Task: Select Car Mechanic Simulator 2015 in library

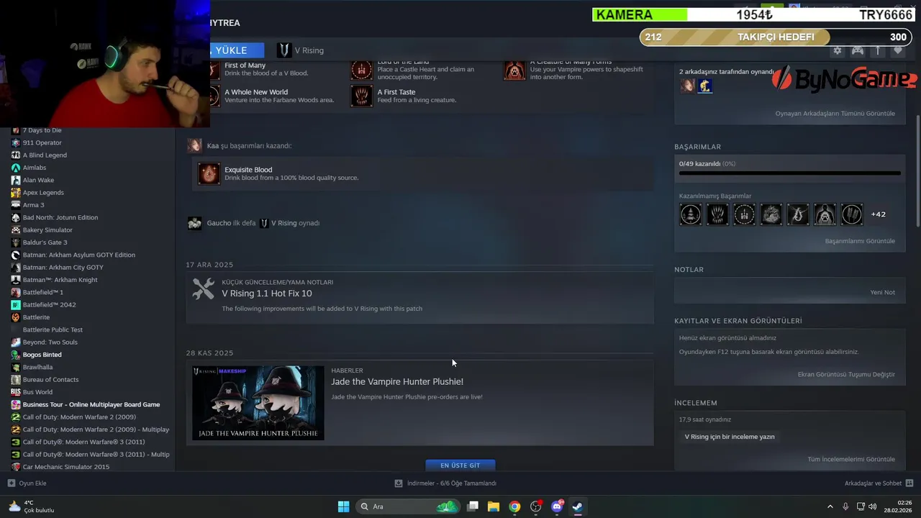Action: [x=66, y=467]
